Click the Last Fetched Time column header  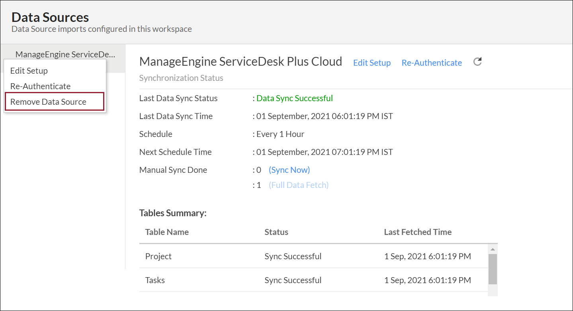pos(418,232)
